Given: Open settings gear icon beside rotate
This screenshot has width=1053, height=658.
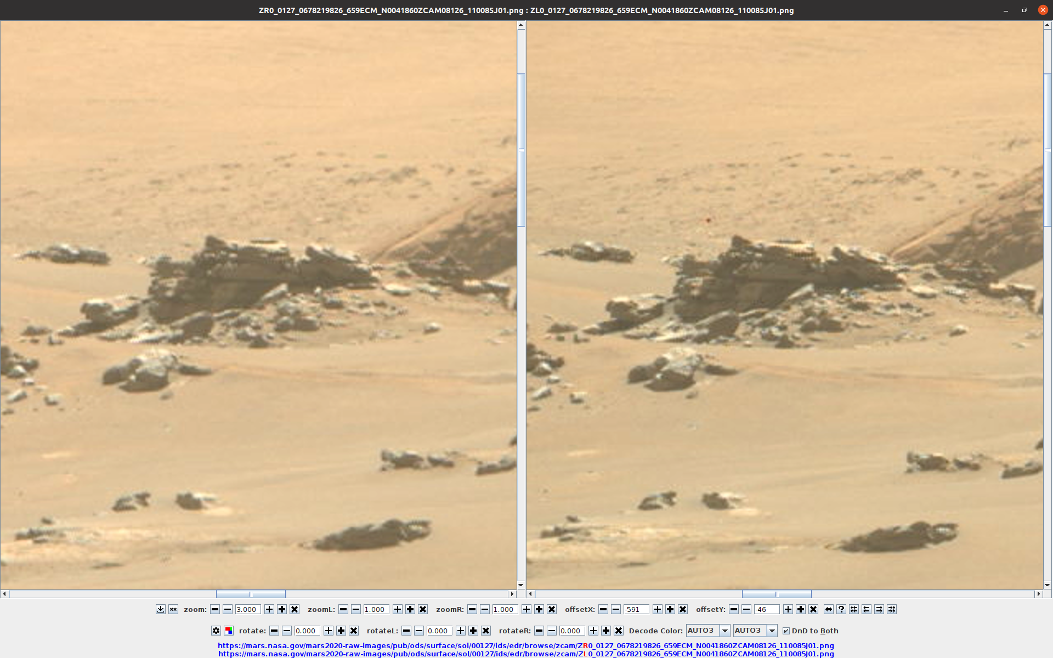Looking at the screenshot, I should tap(216, 631).
